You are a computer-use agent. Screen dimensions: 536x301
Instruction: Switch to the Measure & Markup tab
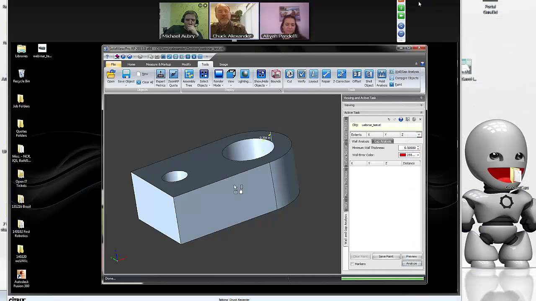pyautogui.click(x=158, y=64)
